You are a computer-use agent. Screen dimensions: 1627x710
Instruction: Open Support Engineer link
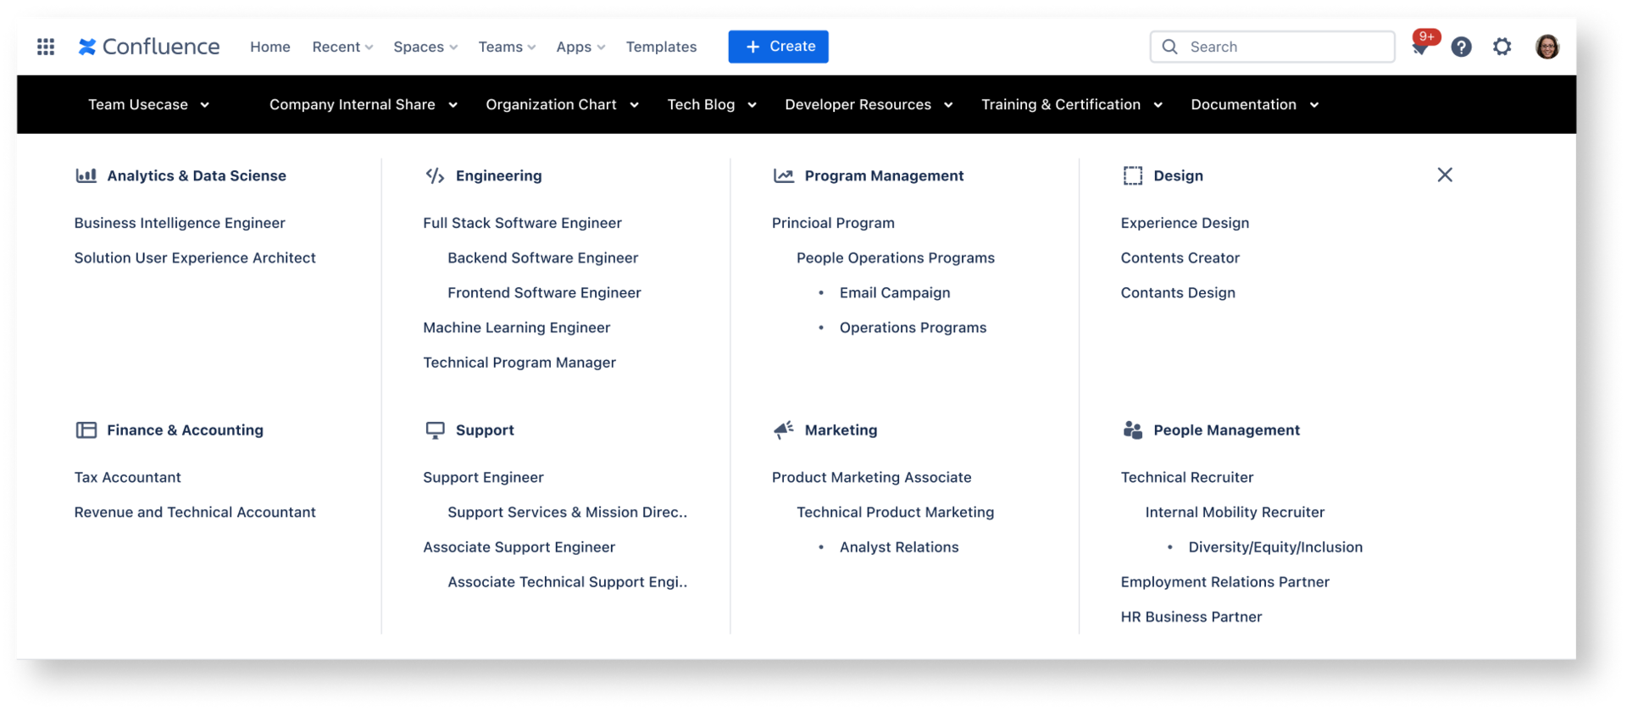[x=483, y=477]
